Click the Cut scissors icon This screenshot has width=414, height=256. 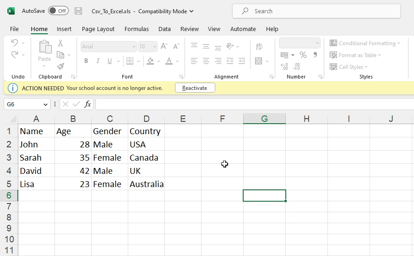coord(60,43)
